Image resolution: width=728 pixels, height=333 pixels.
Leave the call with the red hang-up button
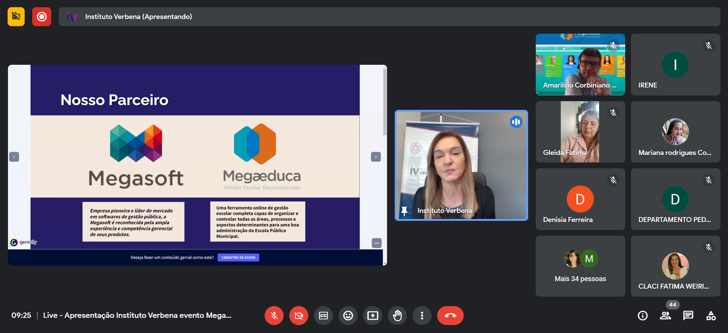click(450, 316)
